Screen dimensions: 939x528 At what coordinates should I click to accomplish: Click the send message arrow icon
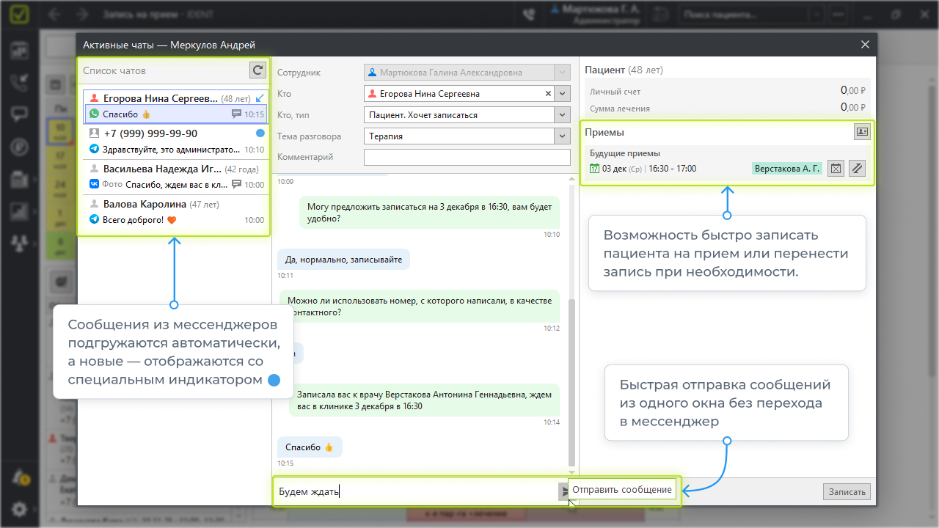(563, 491)
